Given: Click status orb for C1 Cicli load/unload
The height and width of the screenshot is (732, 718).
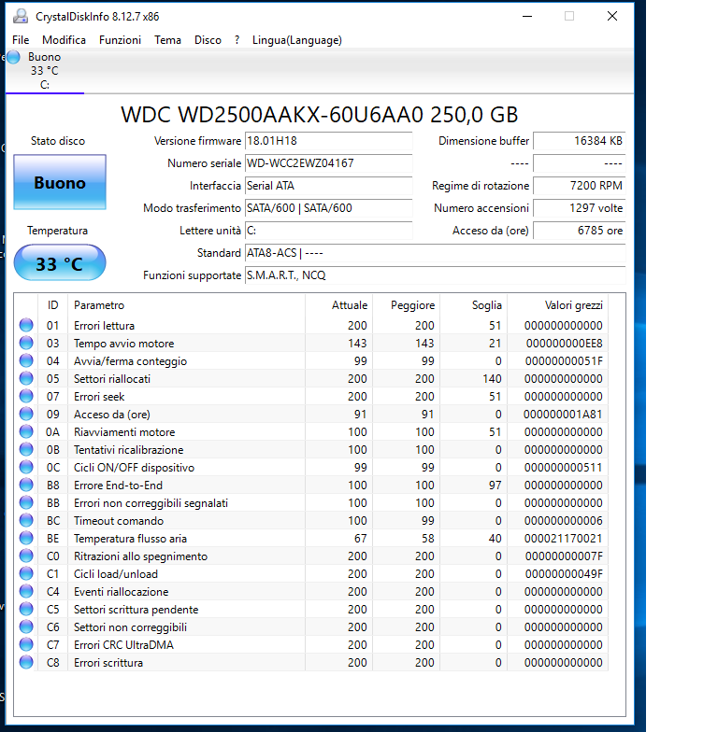Looking at the screenshot, I should 26,573.
